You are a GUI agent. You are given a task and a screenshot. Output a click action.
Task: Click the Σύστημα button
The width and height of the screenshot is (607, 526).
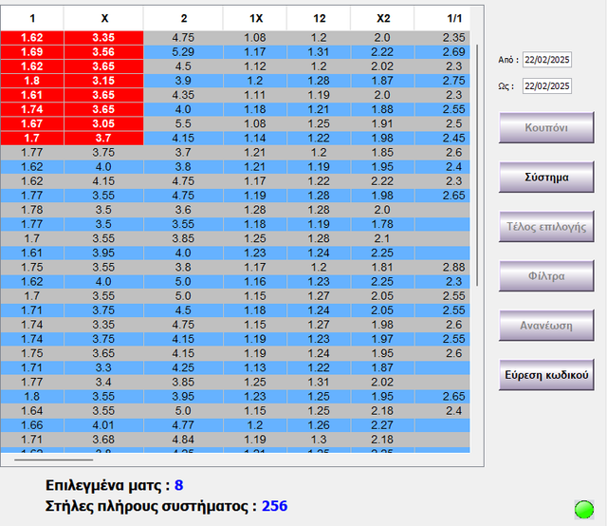[546, 178]
